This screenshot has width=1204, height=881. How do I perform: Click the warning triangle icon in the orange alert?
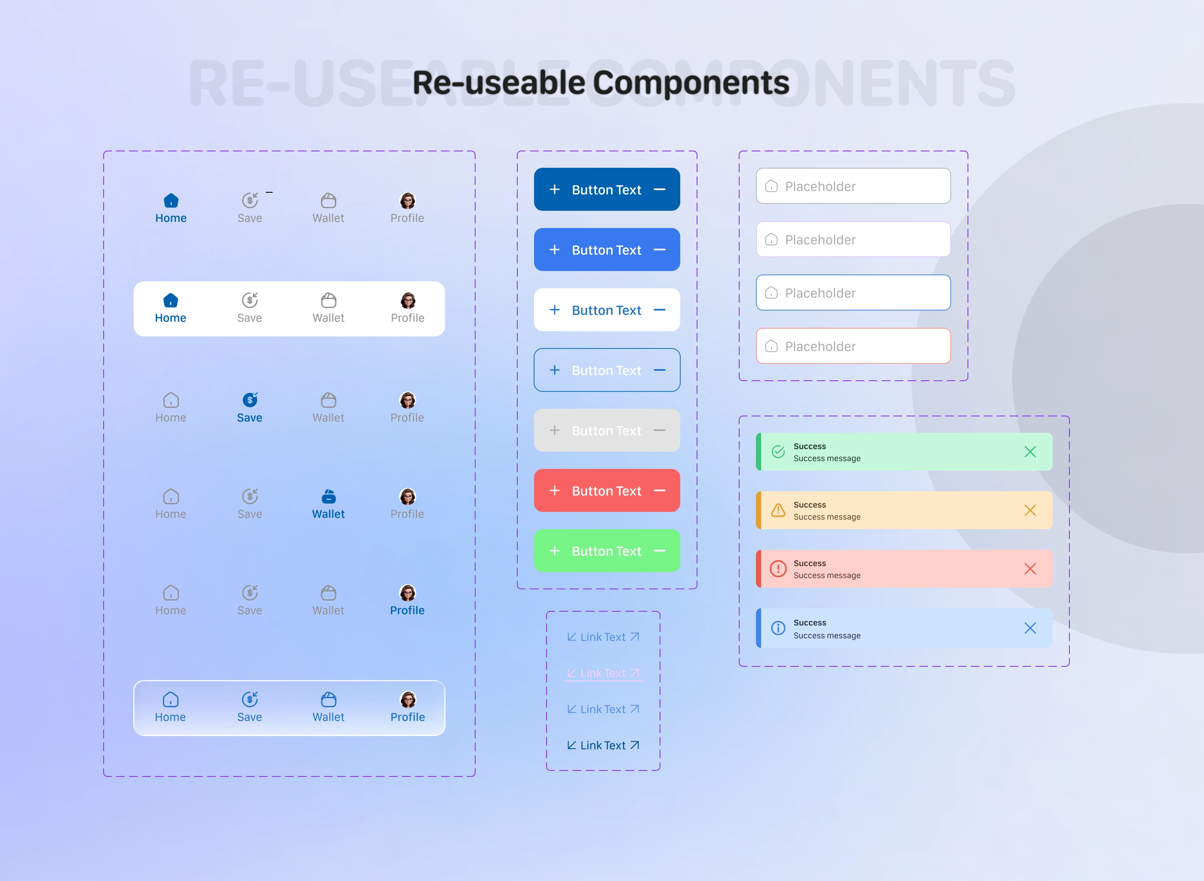pos(778,510)
